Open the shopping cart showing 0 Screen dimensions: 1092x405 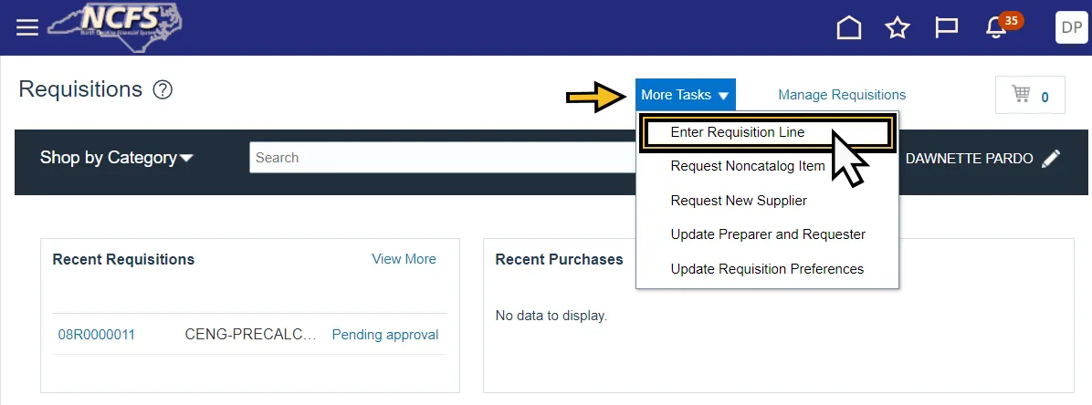pos(1030,95)
